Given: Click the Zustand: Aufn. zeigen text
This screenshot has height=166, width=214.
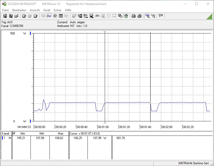Looking at the screenshot, I should pyautogui.click(x=71, y=22).
